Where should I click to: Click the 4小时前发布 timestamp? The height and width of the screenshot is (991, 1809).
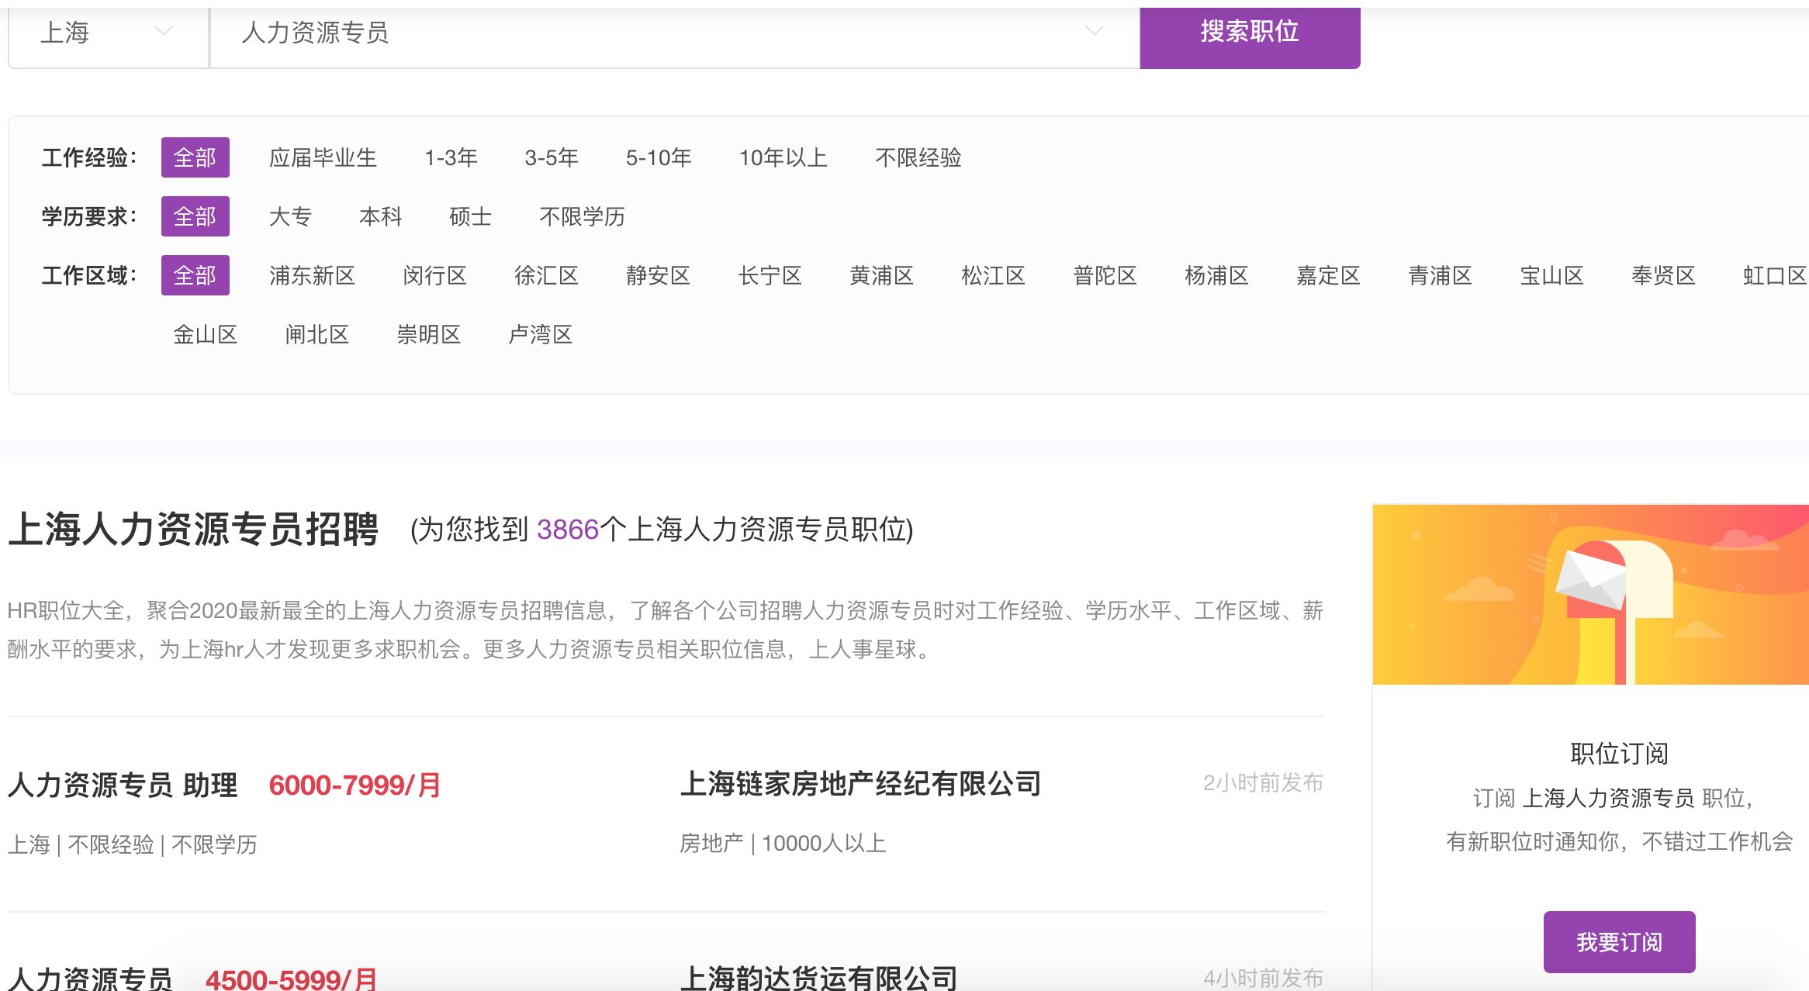click(x=1263, y=978)
